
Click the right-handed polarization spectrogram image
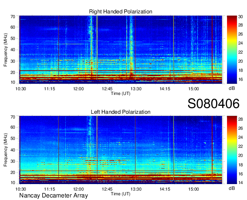(121, 50)
